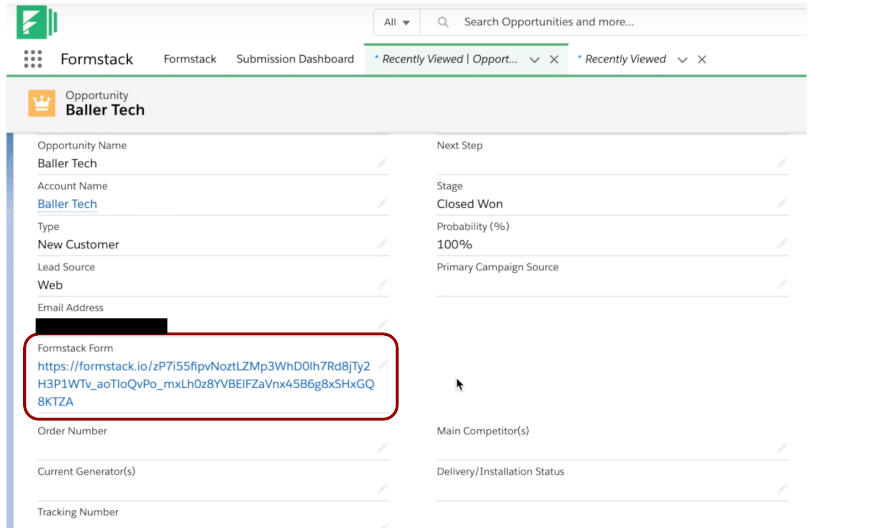Edit Primary Campaign Source via pencil icon
The width and height of the screenshot is (884, 528).
click(x=782, y=284)
